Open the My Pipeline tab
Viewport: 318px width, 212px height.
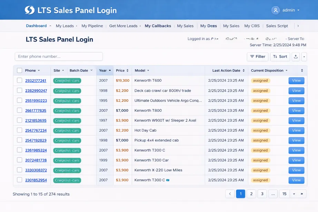point(92,26)
